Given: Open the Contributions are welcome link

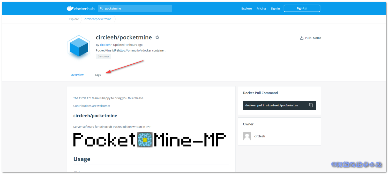Looking at the screenshot, I should coord(92,105).
